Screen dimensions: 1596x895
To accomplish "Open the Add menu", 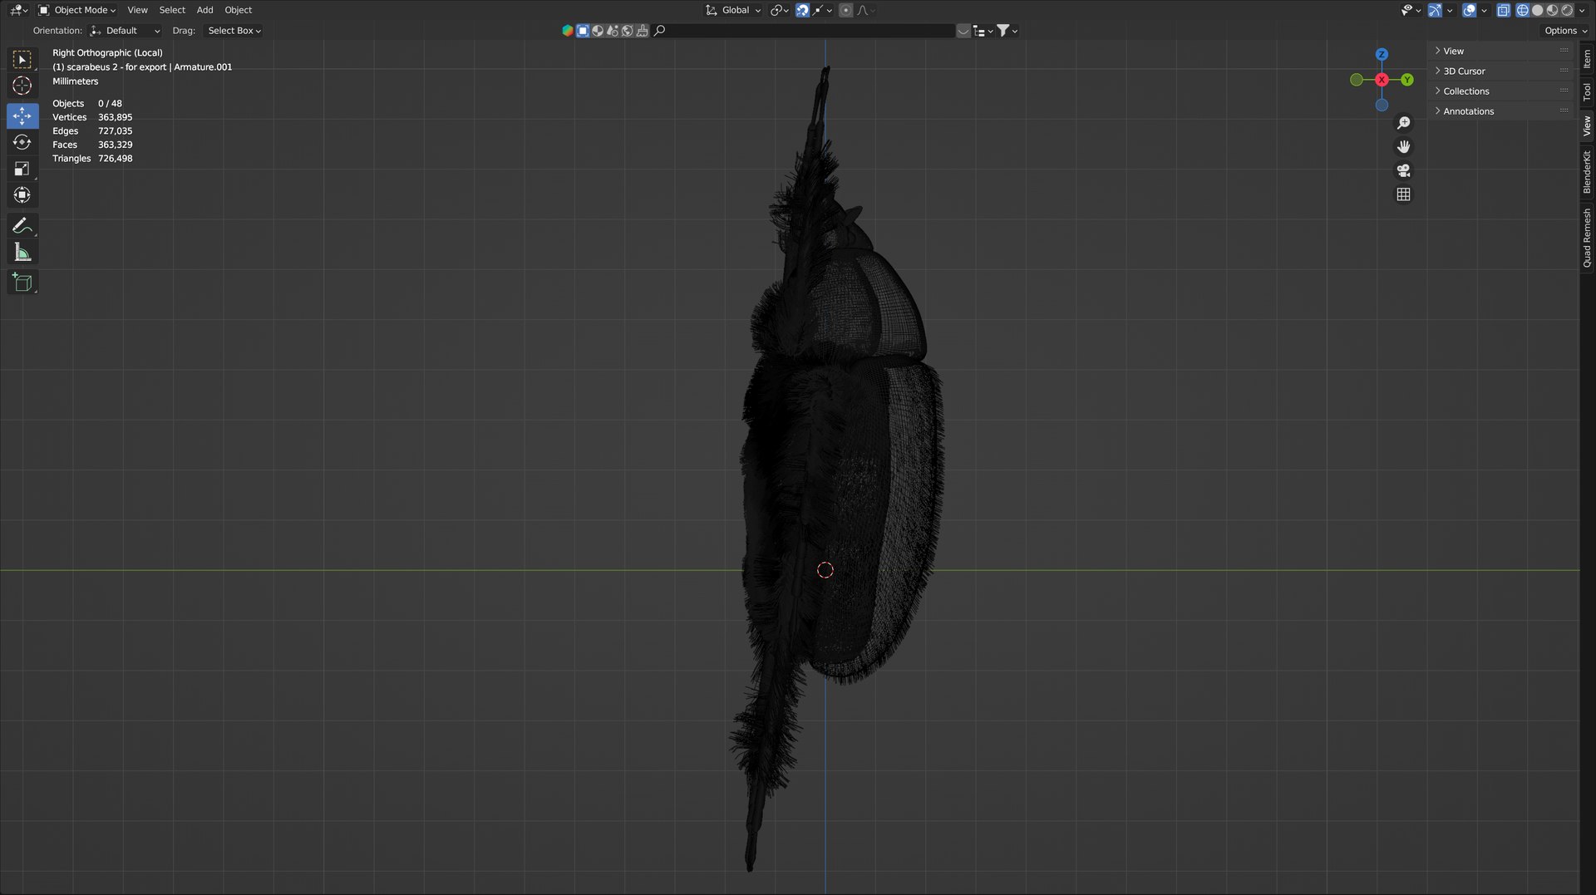I will (204, 10).
